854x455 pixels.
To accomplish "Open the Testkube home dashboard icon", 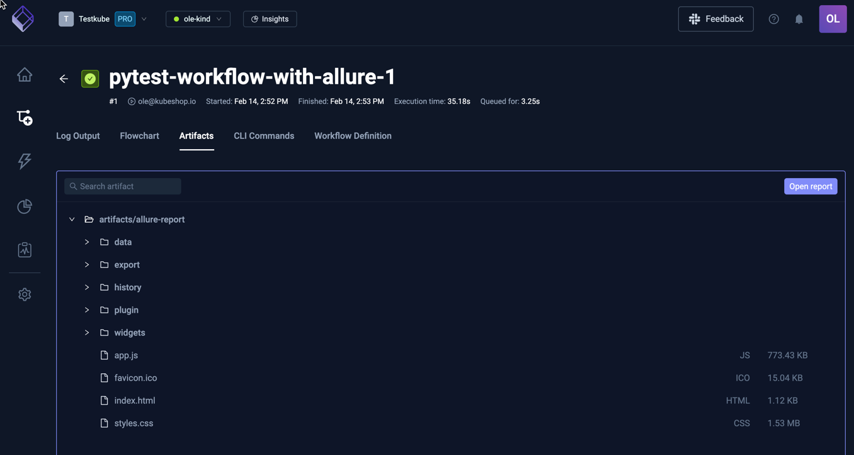I will 24,74.
